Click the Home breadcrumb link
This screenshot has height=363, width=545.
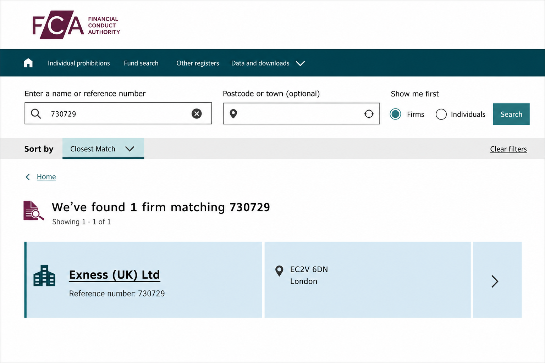coord(46,177)
